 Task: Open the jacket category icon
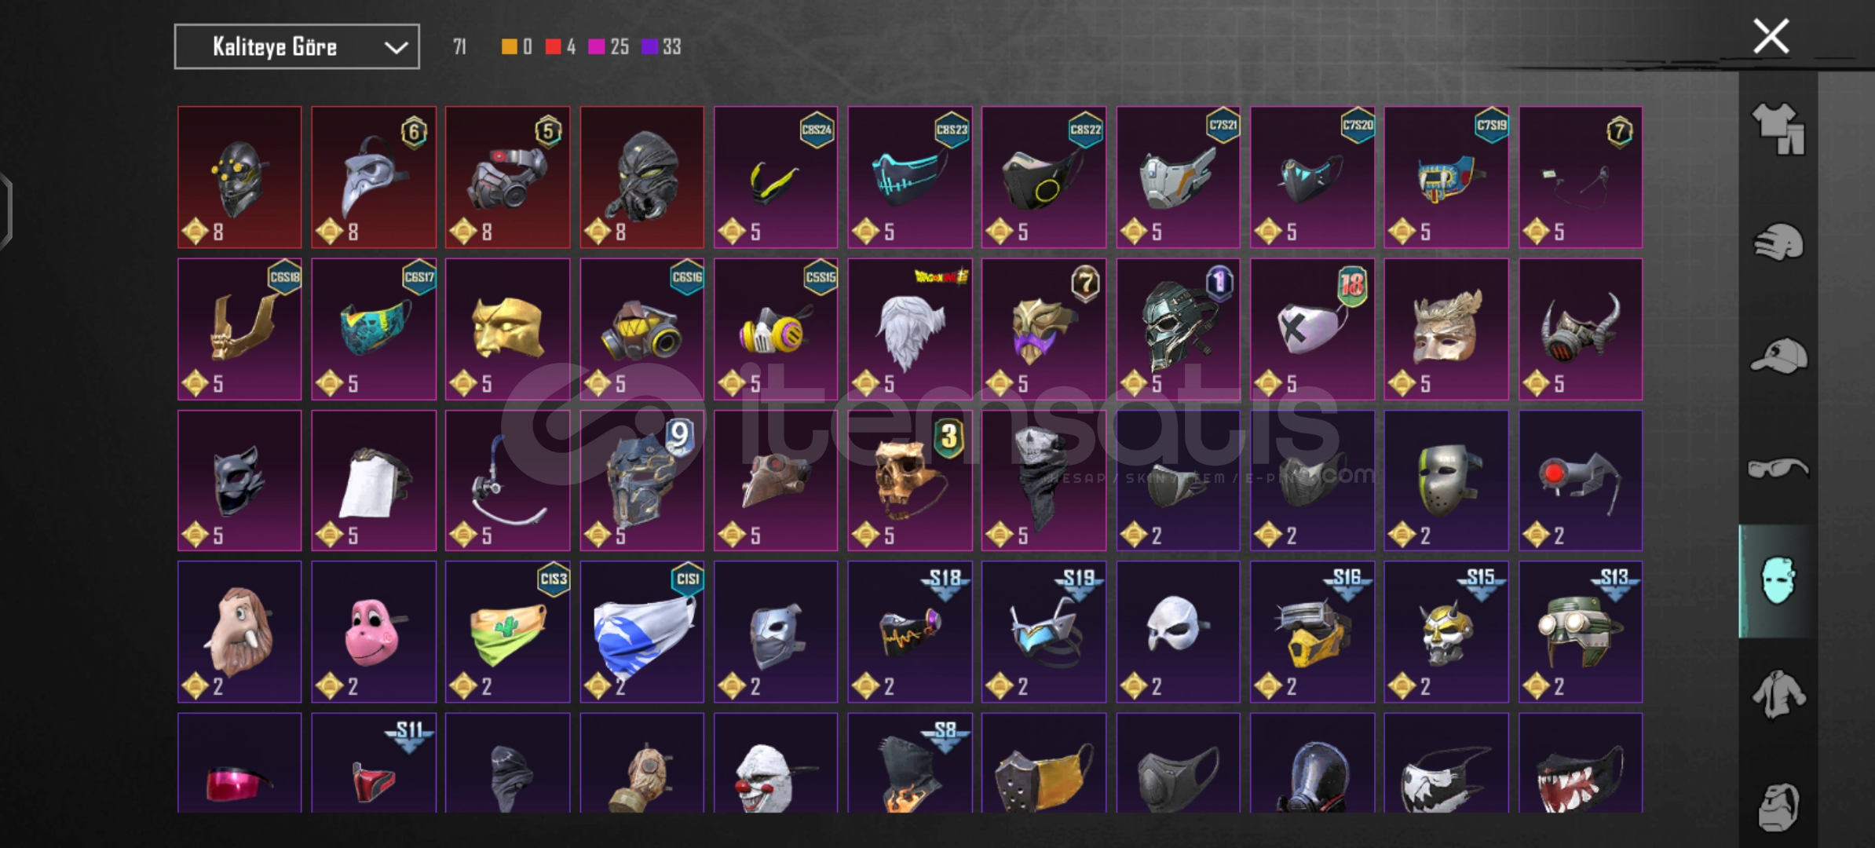tap(1778, 694)
